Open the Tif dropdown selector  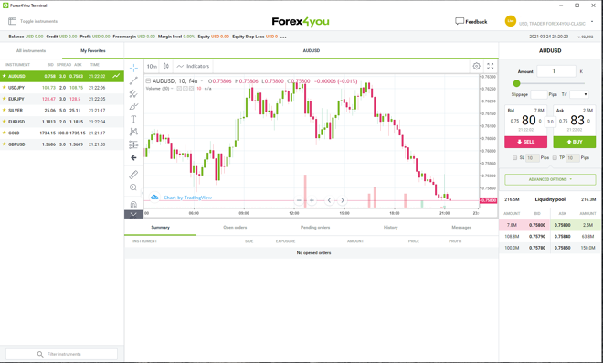[579, 94]
